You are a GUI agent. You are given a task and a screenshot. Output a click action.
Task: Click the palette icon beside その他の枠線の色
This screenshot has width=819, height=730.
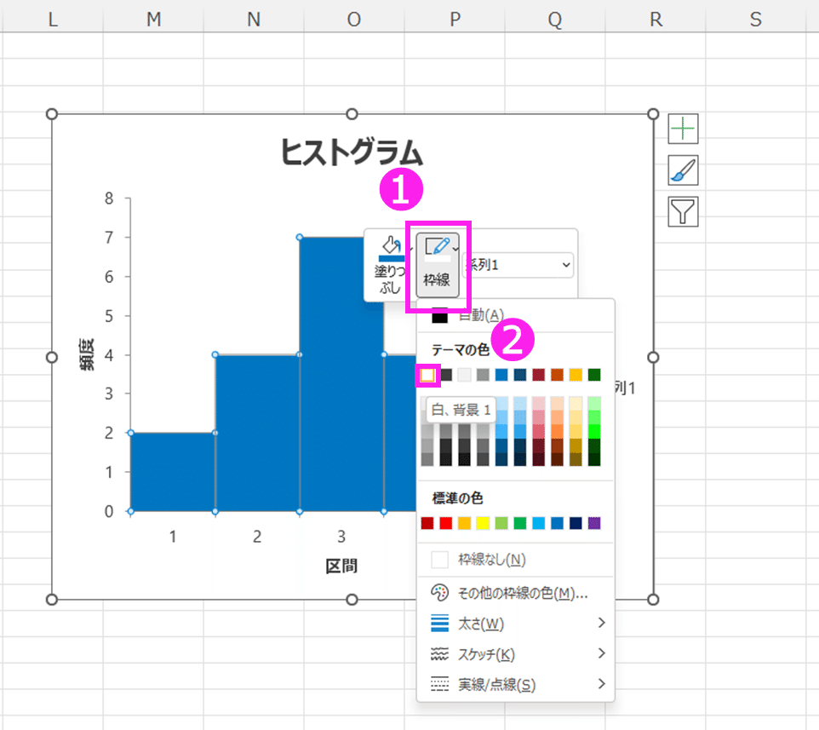pyautogui.click(x=440, y=592)
